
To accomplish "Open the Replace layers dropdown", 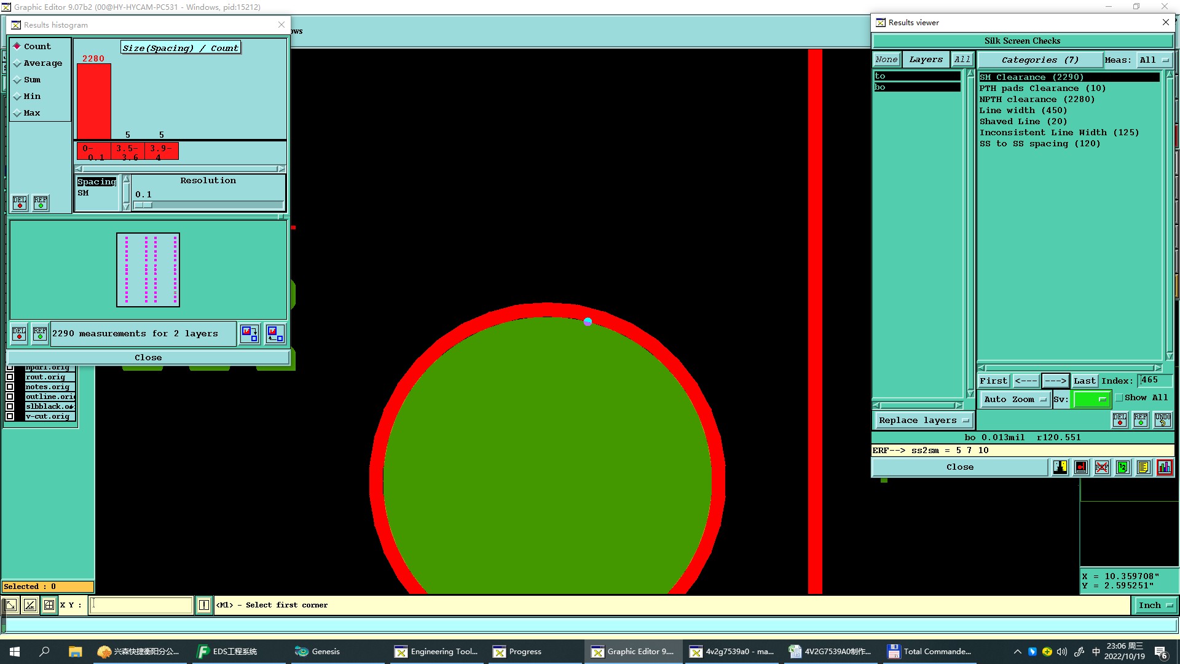I will click(x=923, y=421).
